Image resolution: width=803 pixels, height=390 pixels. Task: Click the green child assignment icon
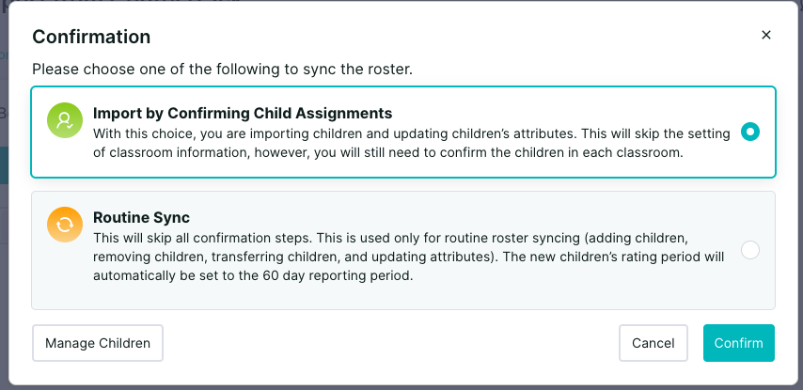click(x=65, y=120)
